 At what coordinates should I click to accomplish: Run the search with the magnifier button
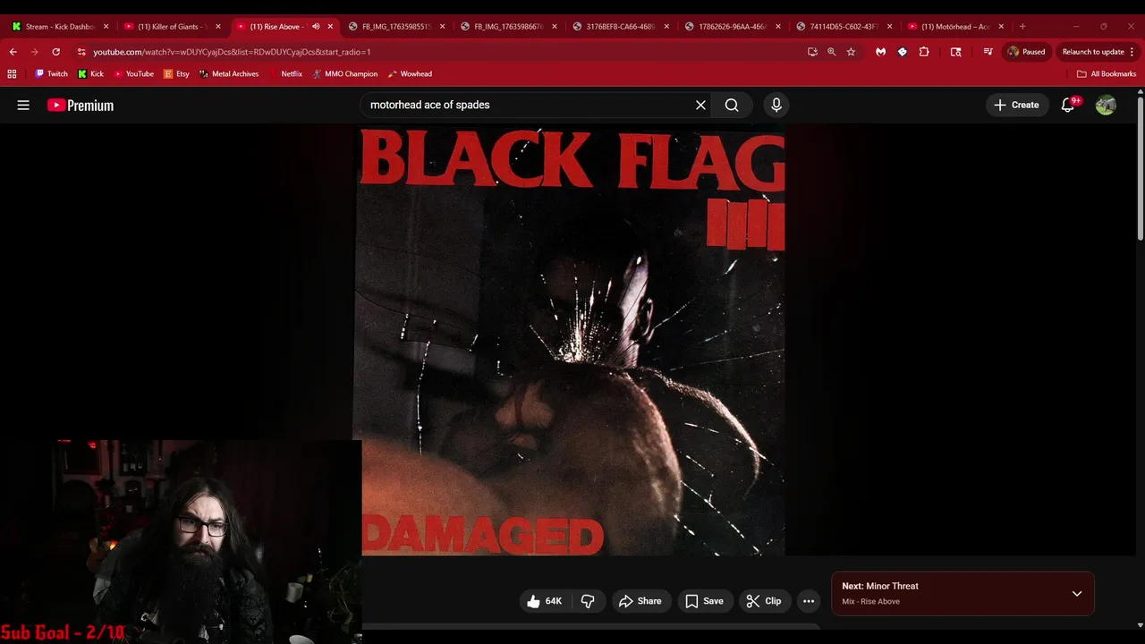tap(732, 105)
